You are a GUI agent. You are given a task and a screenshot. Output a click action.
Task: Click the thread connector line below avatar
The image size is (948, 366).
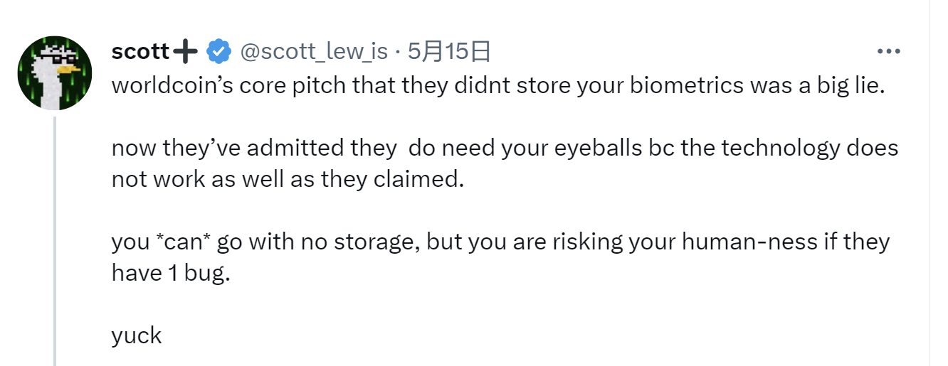pyautogui.click(x=55, y=242)
